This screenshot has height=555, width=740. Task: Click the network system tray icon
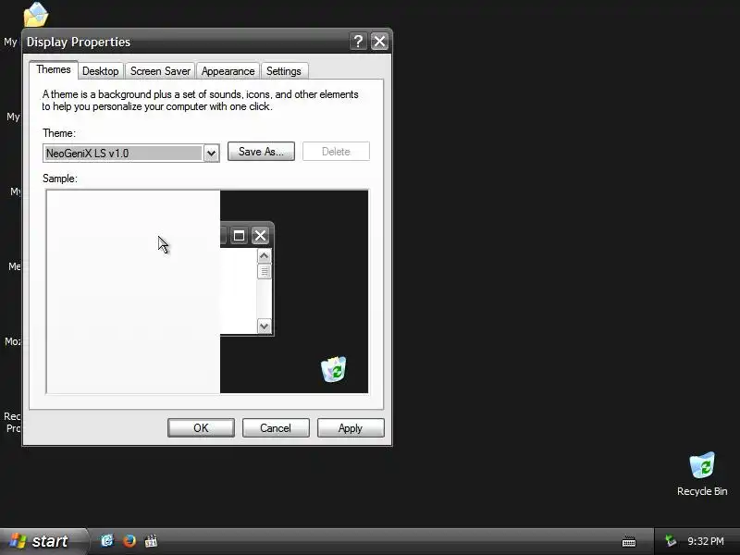pyautogui.click(x=671, y=541)
